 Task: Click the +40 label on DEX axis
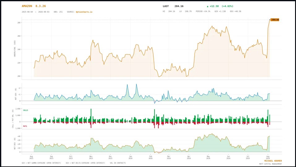click(x=19, y=136)
